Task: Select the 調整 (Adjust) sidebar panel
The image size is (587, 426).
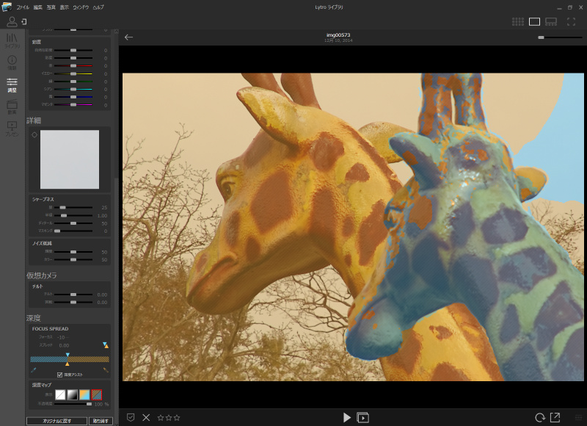Action: point(12,85)
